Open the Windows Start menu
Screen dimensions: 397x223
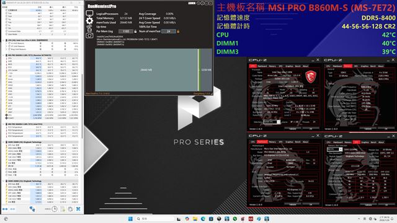[x=130, y=219]
